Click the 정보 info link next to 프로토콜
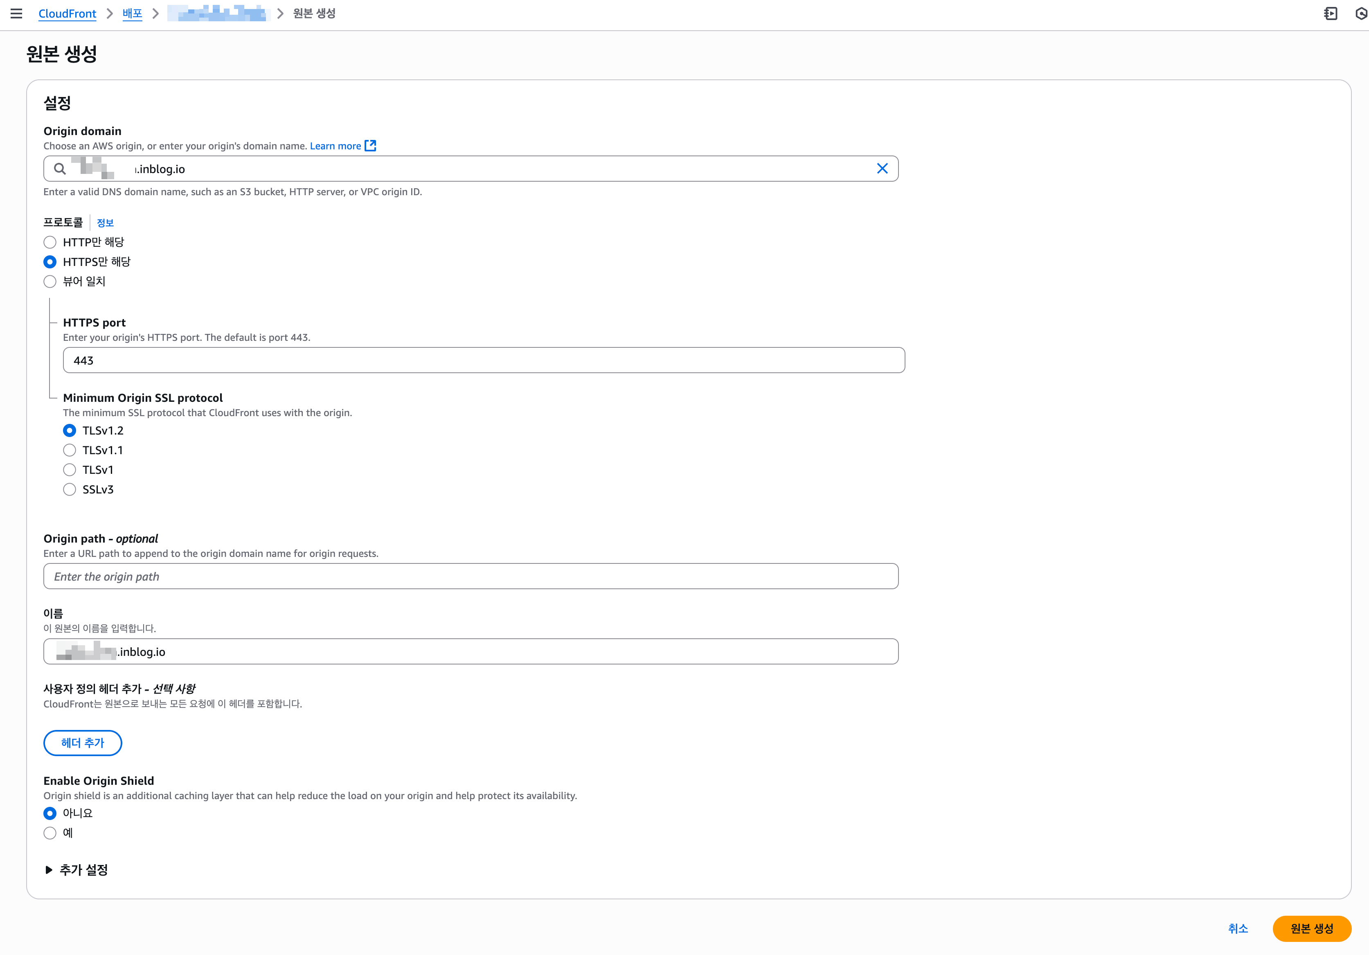 (x=105, y=222)
